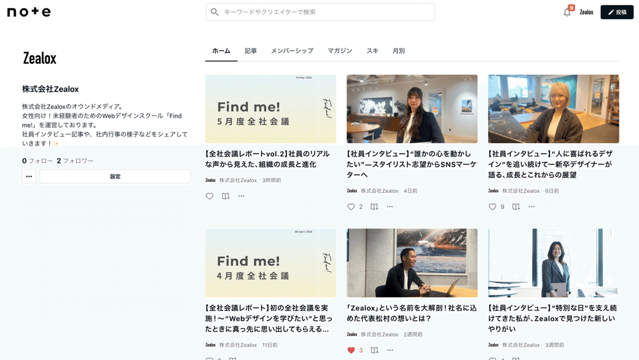The height and width of the screenshot is (360, 639).
Task: Focus the keyword and creator search field
Action: [x=320, y=12]
